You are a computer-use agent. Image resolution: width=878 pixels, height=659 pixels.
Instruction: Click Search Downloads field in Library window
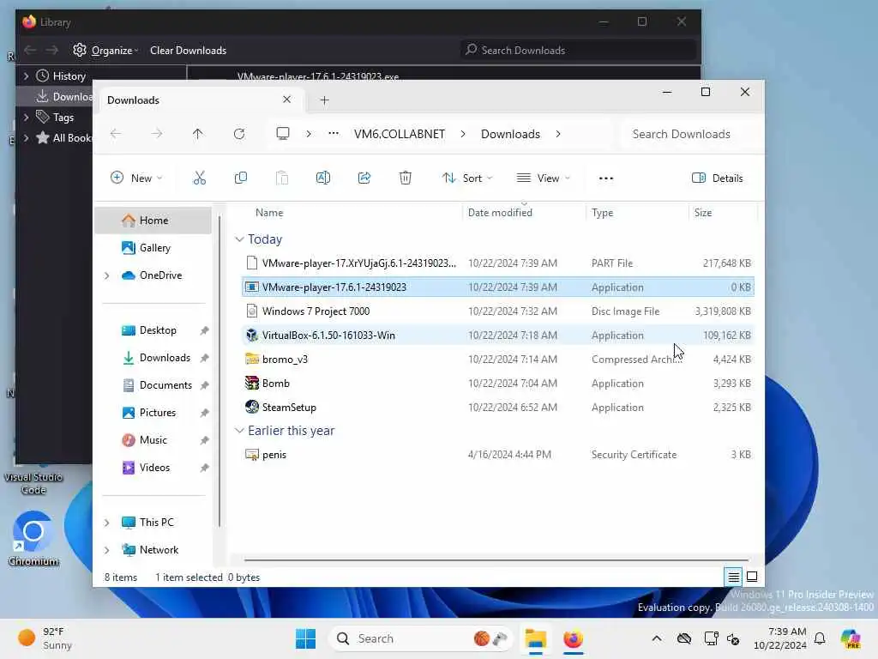(579, 50)
